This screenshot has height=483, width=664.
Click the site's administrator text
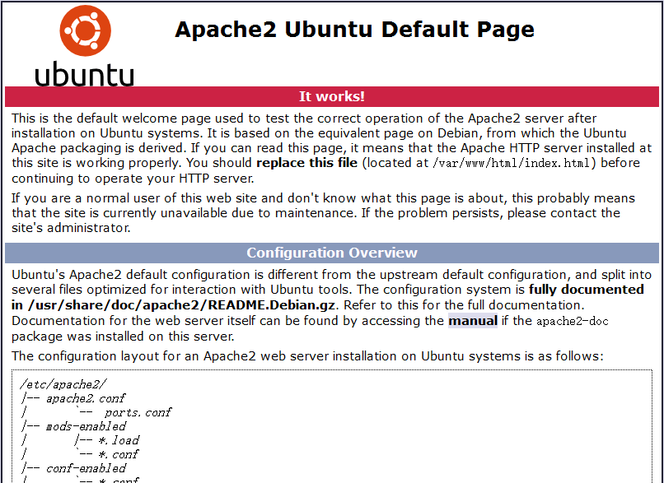[x=71, y=228]
